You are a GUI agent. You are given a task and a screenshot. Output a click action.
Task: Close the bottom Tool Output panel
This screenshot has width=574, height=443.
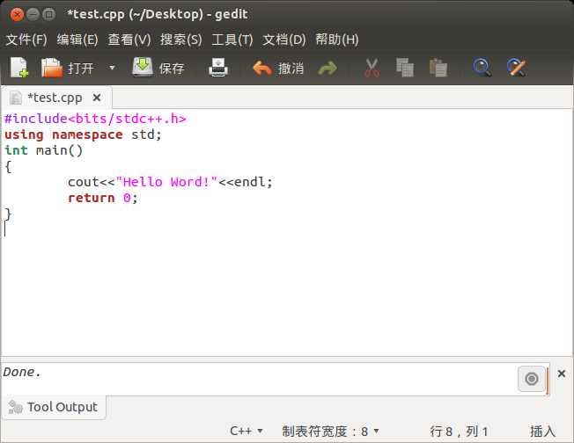(562, 374)
